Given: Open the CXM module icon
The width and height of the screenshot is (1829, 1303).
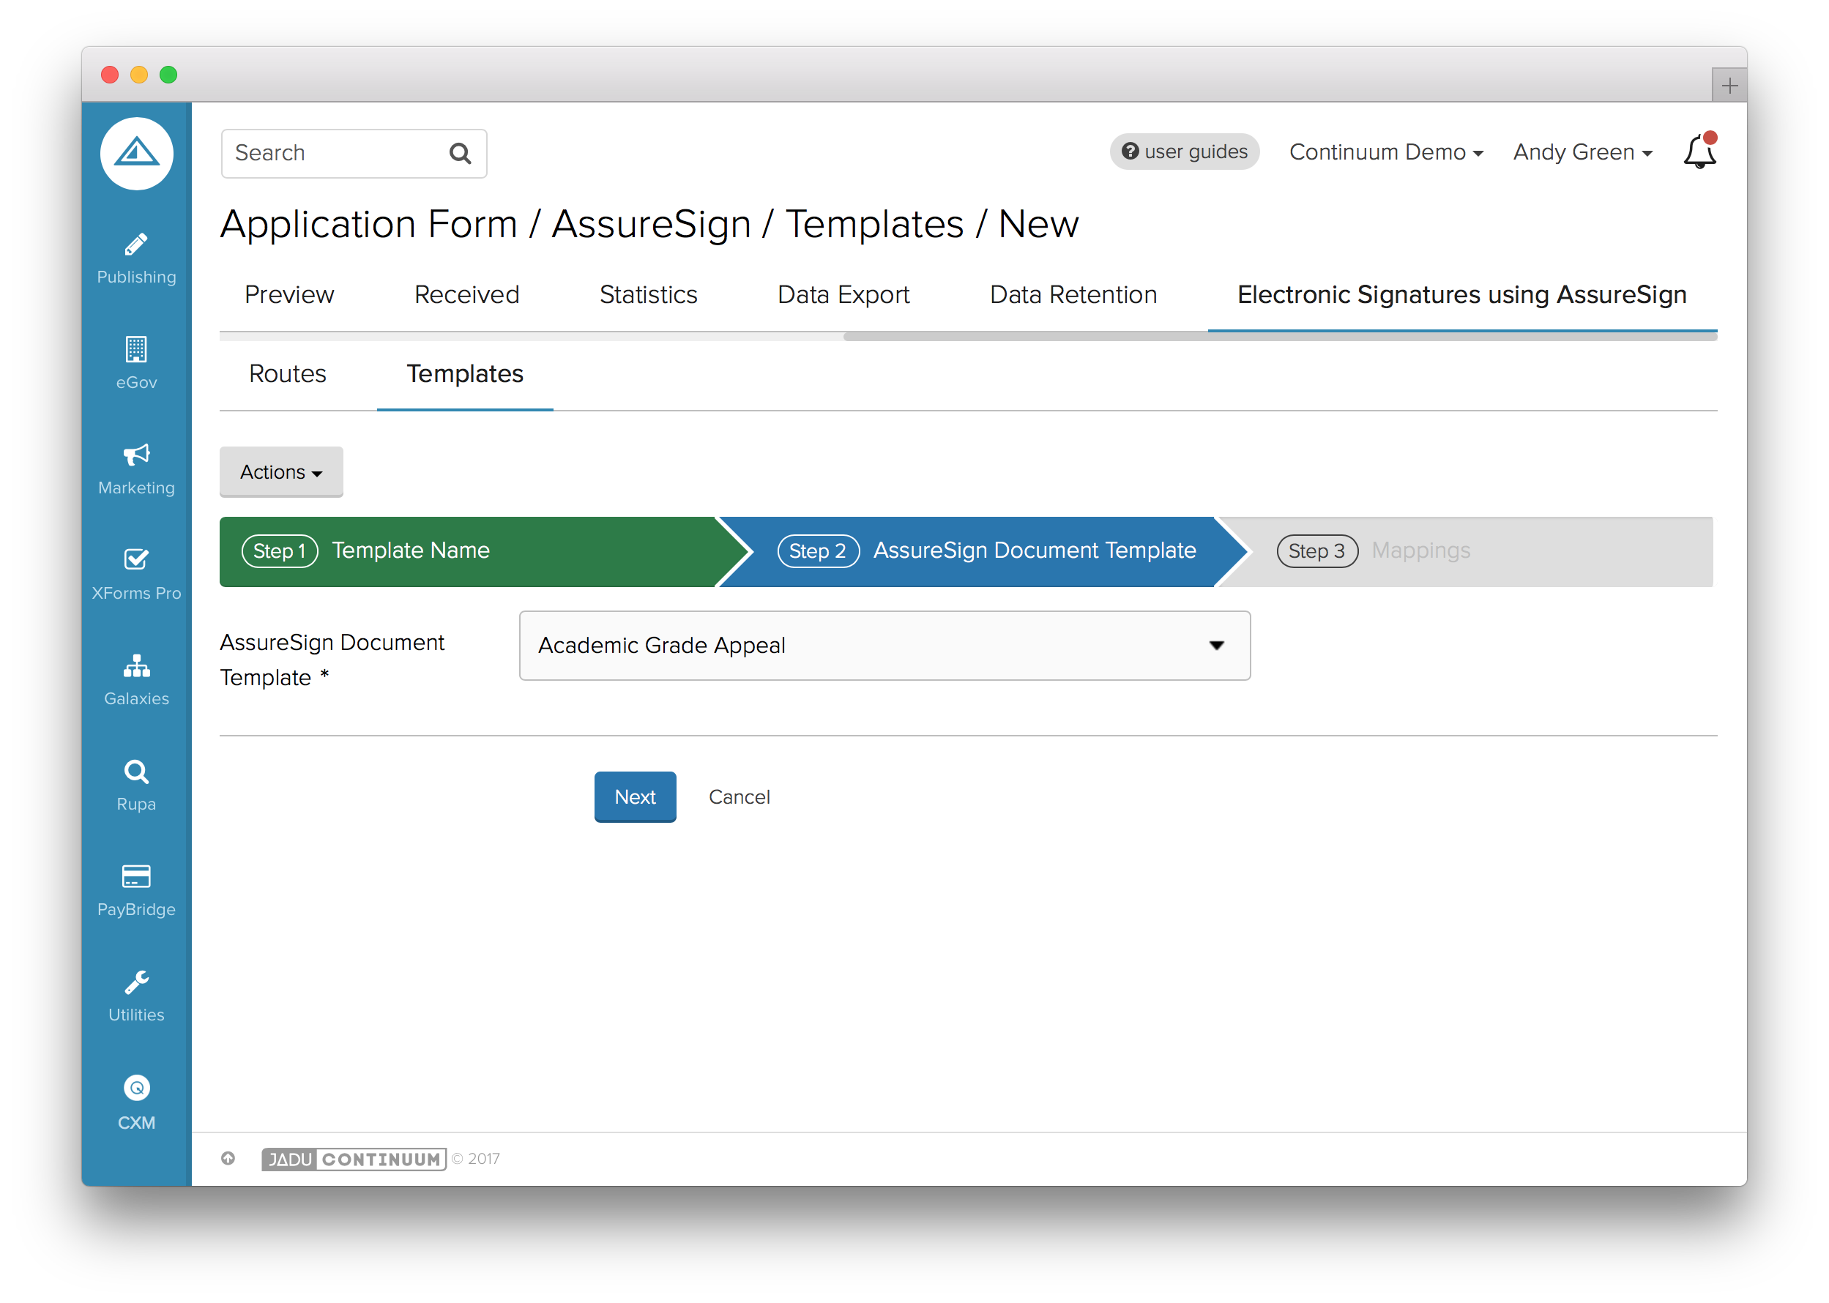Looking at the screenshot, I should [135, 1088].
